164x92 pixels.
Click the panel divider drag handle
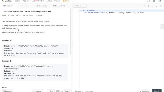72,42
